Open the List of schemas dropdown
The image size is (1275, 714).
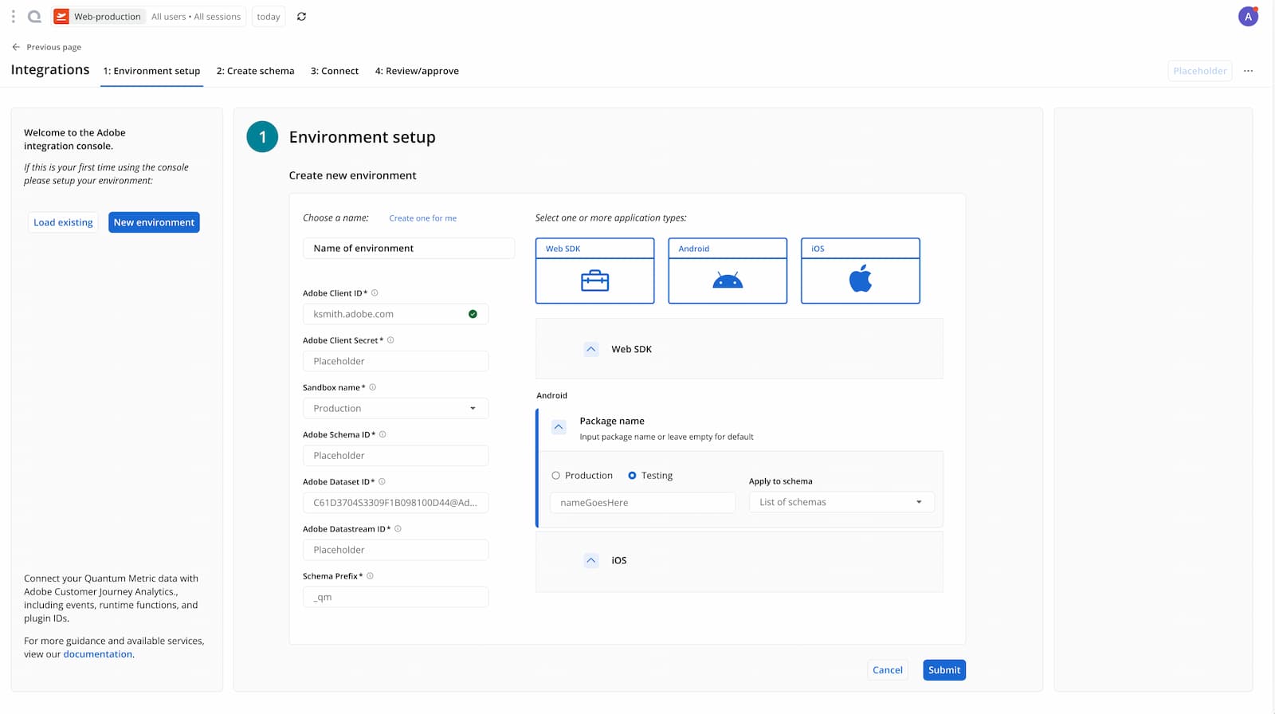coord(841,502)
